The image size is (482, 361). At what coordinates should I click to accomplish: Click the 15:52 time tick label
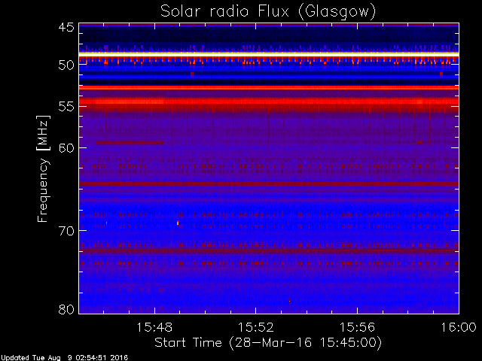point(256,327)
